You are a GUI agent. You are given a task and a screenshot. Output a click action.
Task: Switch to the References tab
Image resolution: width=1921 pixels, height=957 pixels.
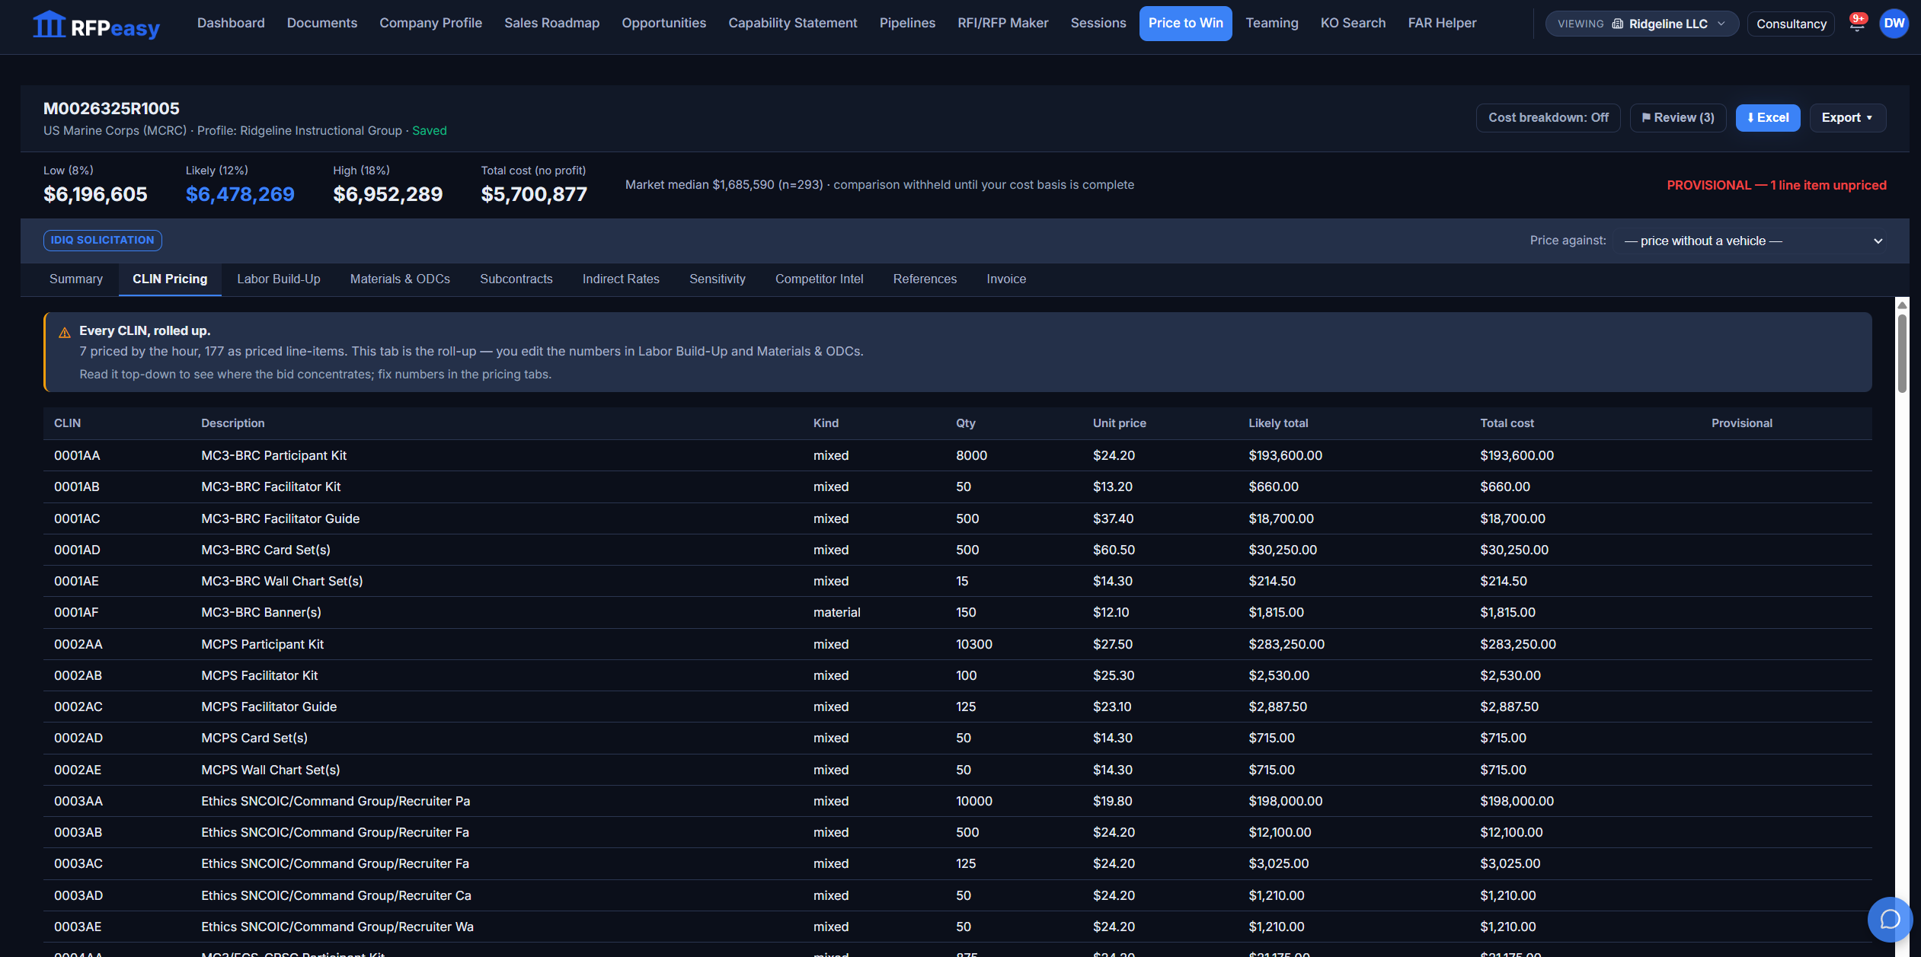coord(925,279)
